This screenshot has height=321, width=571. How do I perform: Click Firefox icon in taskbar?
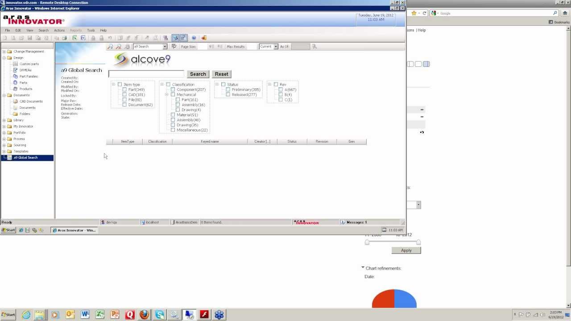(144, 315)
